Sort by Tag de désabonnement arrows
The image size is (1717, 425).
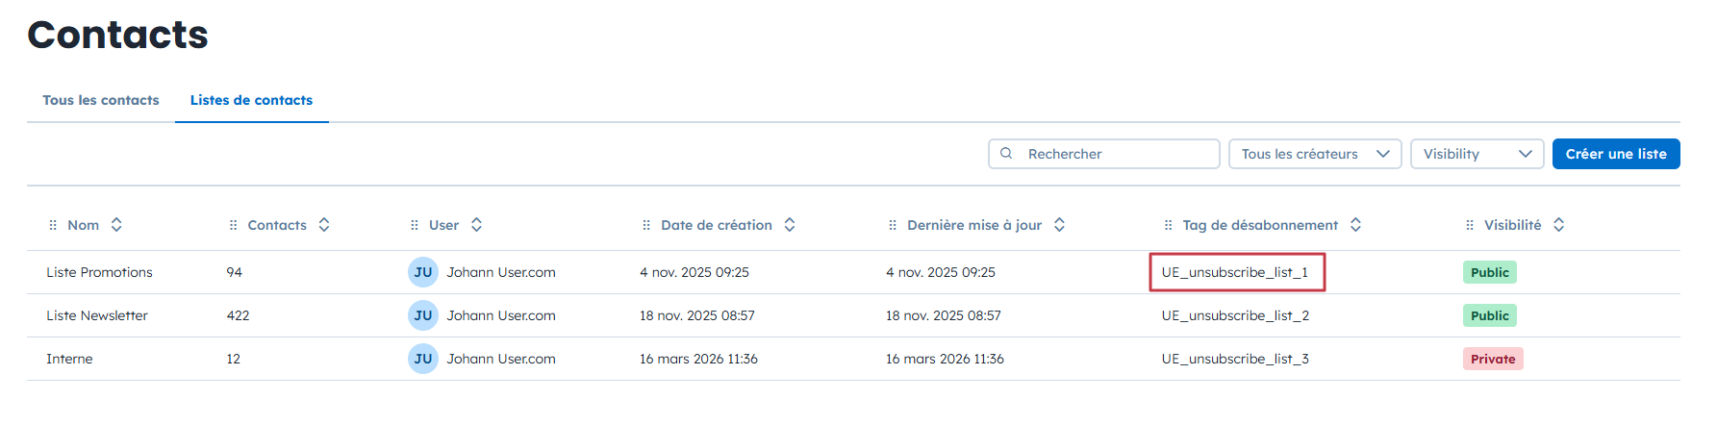click(x=1355, y=225)
